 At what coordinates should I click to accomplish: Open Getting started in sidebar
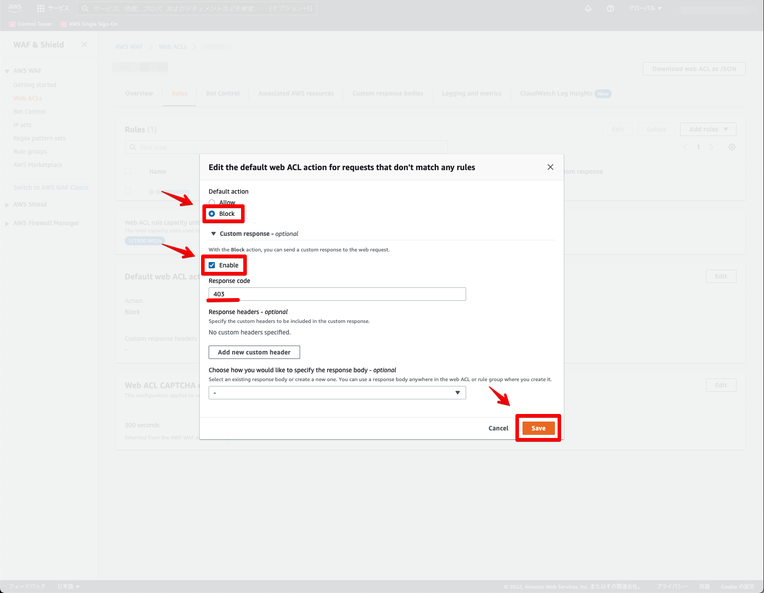coord(35,85)
